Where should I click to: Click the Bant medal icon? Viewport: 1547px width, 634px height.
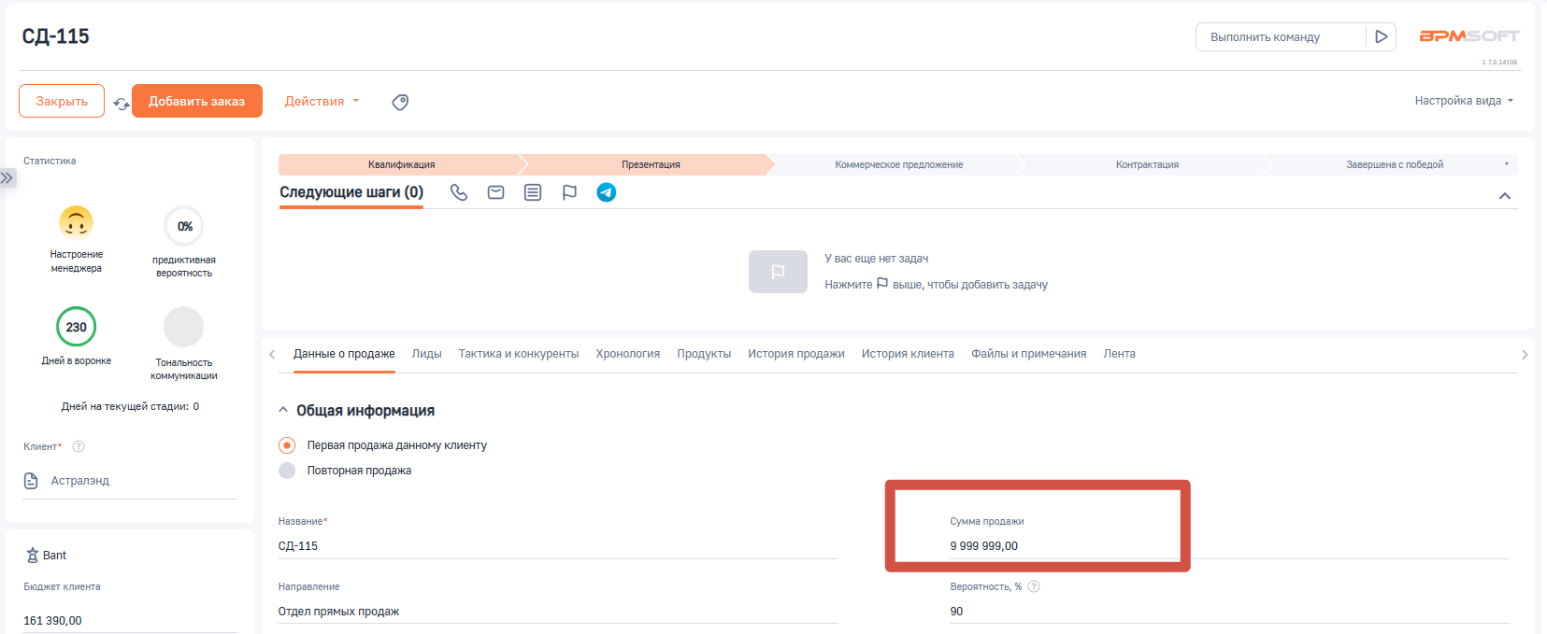[x=32, y=556]
